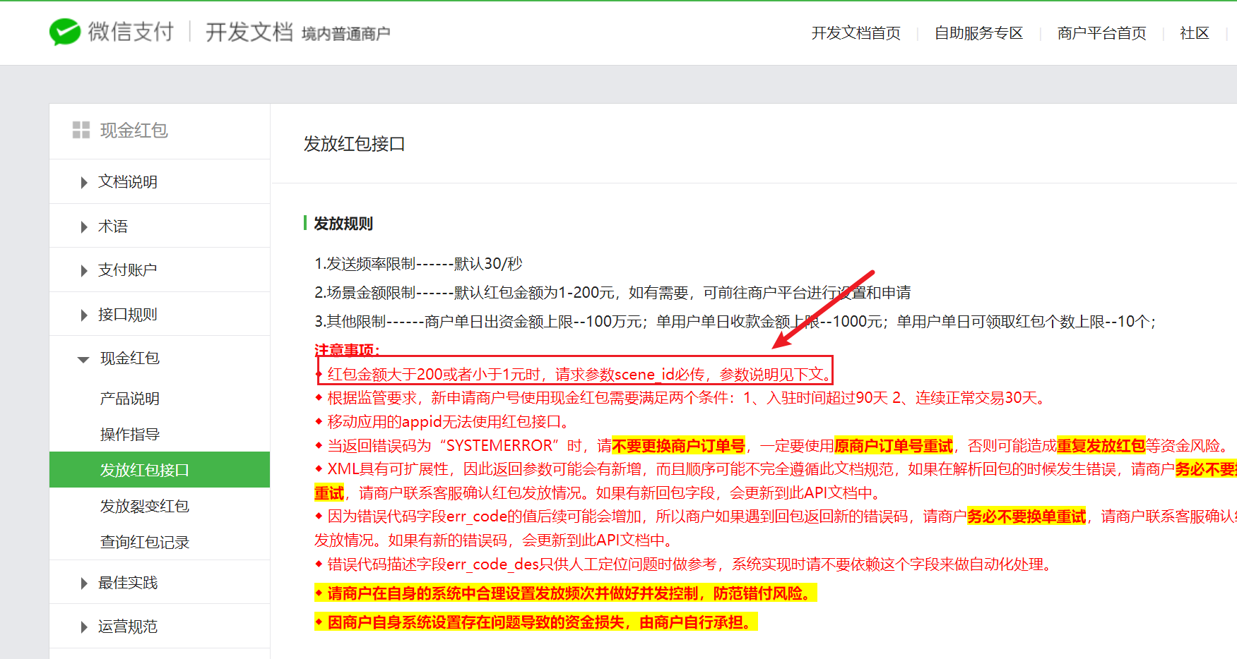The image size is (1237, 659).
Task: Click the red 注意事项 label
Action: tap(347, 349)
